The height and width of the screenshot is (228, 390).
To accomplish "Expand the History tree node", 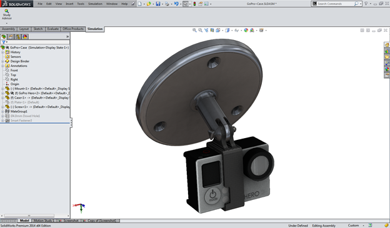I will point(2,52).
